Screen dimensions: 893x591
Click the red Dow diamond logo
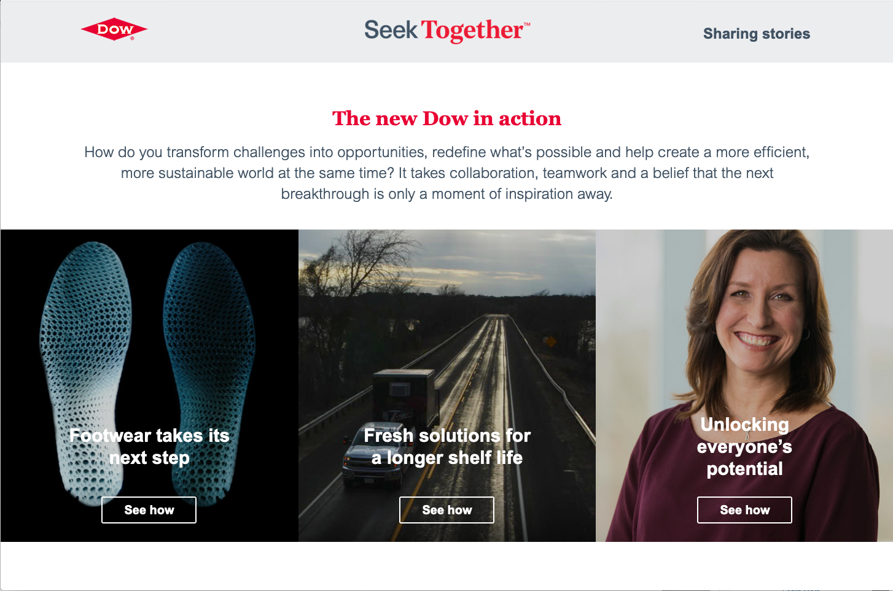pyautogui.click(x=114, y=29)
